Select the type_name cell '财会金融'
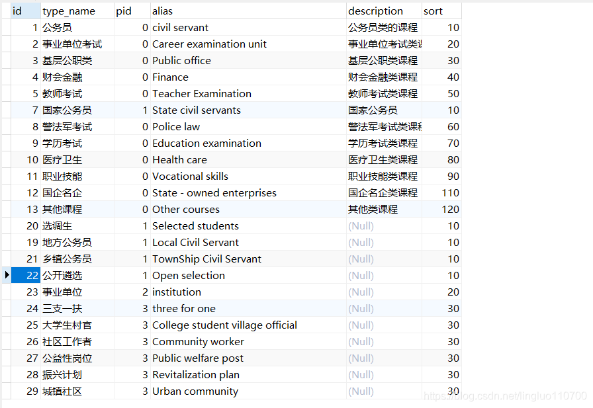This screenshot has width=593, height=408. pyautogui.click(x=77, y=77)
